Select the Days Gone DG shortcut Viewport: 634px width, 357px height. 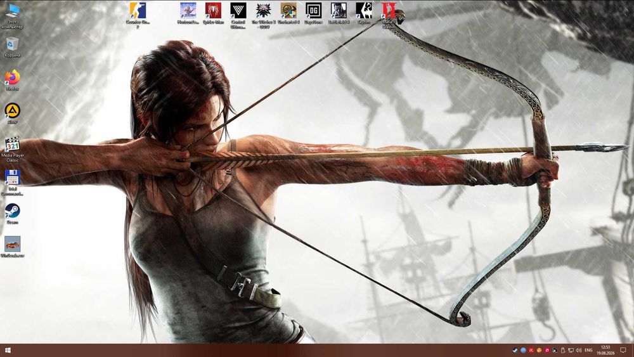pos(313,13)
